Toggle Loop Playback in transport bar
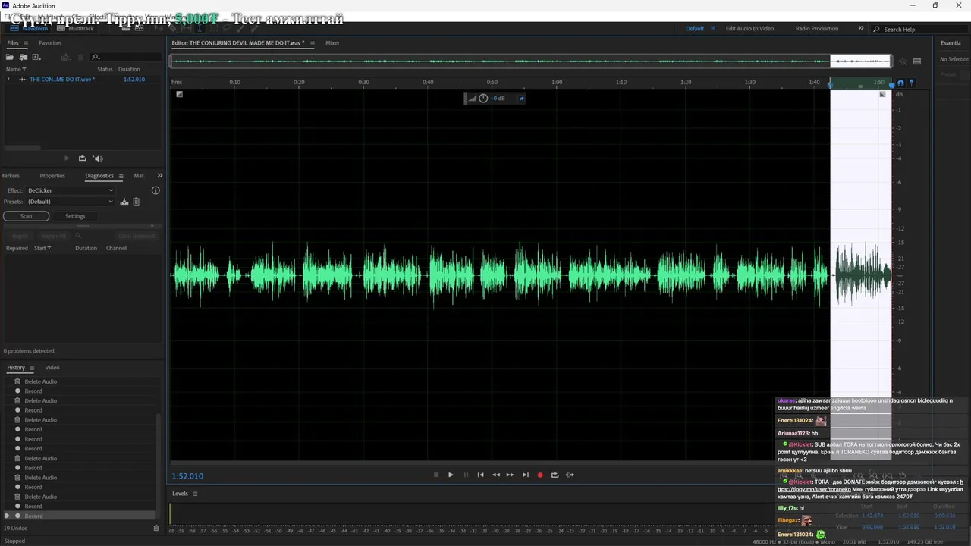971x546 pixels. (x=555, y=475)
